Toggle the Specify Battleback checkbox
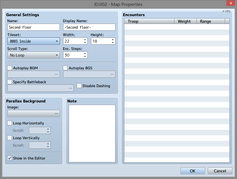 10,82
